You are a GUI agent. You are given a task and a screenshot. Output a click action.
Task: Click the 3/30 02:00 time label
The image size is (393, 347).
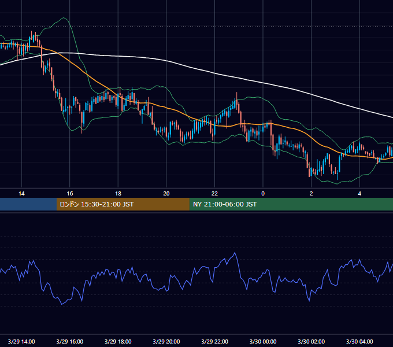[x=312, y=341]
